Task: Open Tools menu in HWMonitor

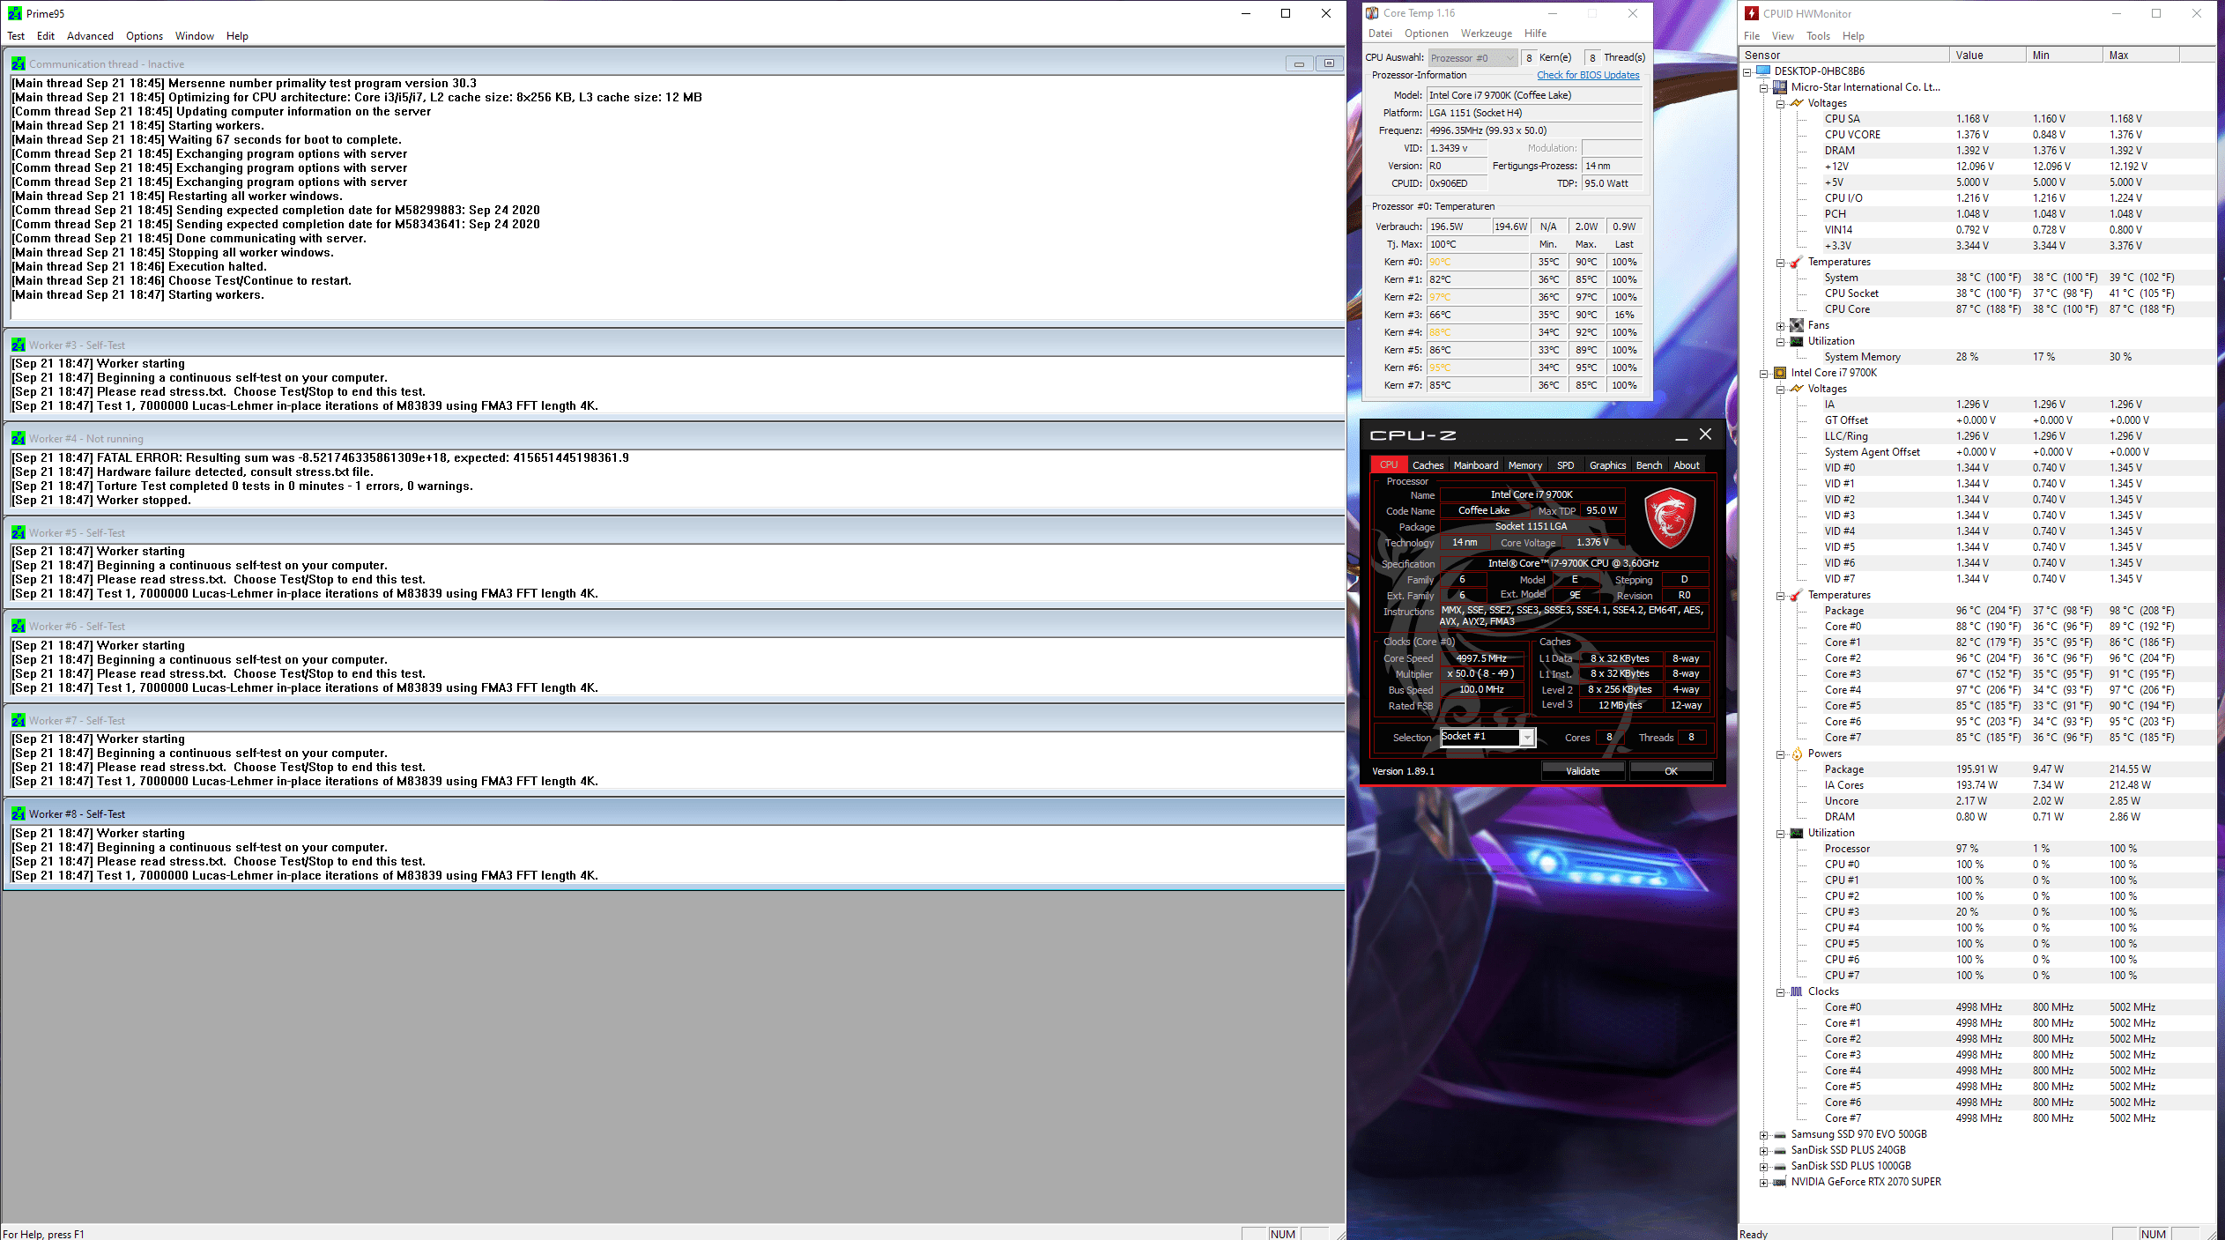Action: pyautogui.click(x=1818, y=36)
